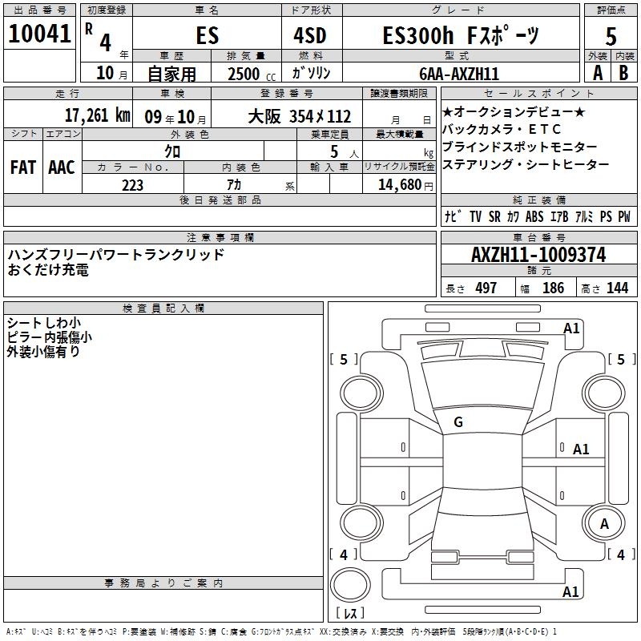Click the air conditioner value AAC
641x641 pixels.
coord(62,167)
